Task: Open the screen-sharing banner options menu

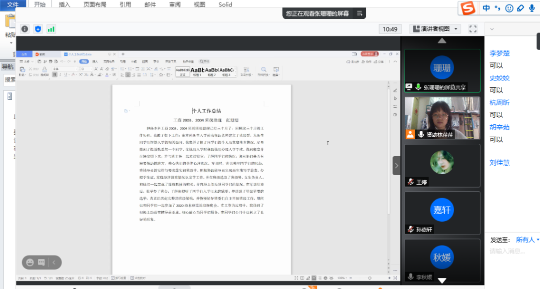Action: (x=360, y=13)
